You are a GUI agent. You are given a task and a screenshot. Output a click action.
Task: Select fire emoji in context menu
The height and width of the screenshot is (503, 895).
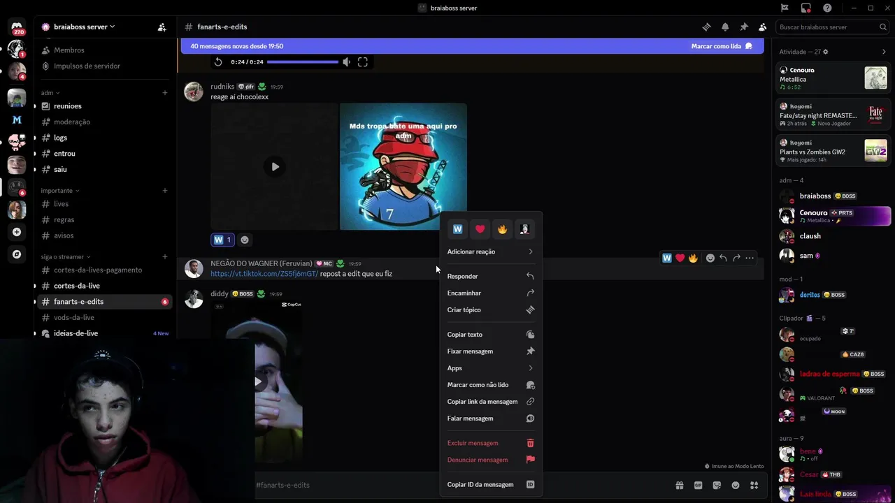pos(502,229)
